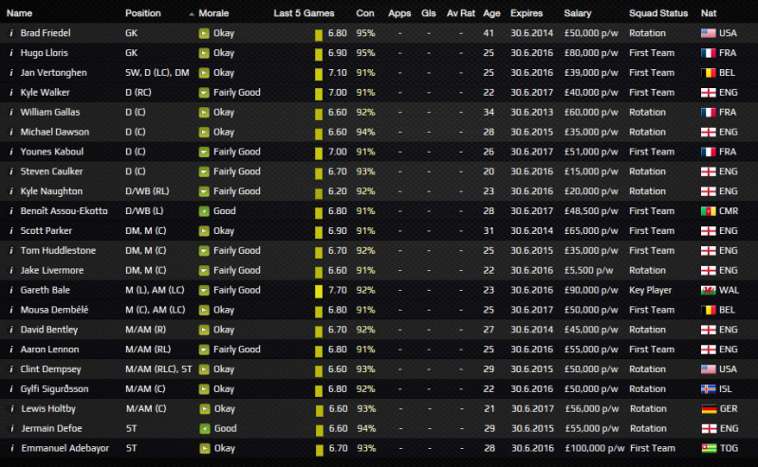The height and width of the screenshot is (467, 758).
Task: Click Gareth Bale's Key Player status
Action: (650, 290)
